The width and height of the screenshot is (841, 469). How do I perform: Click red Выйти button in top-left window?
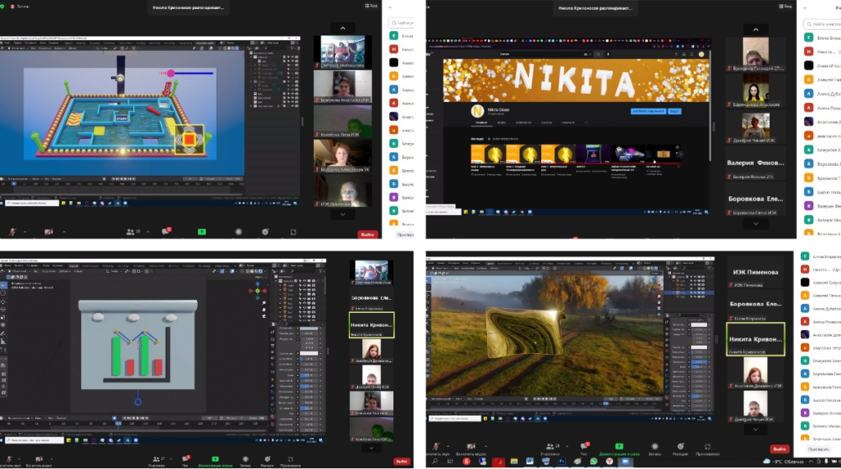(367, 235)
